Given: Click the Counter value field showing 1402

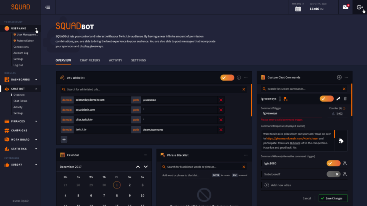Looking at the screenshot, I should pos(339,114).
